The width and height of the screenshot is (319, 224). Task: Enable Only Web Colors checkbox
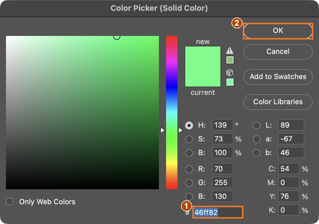(x=10, y=202)
